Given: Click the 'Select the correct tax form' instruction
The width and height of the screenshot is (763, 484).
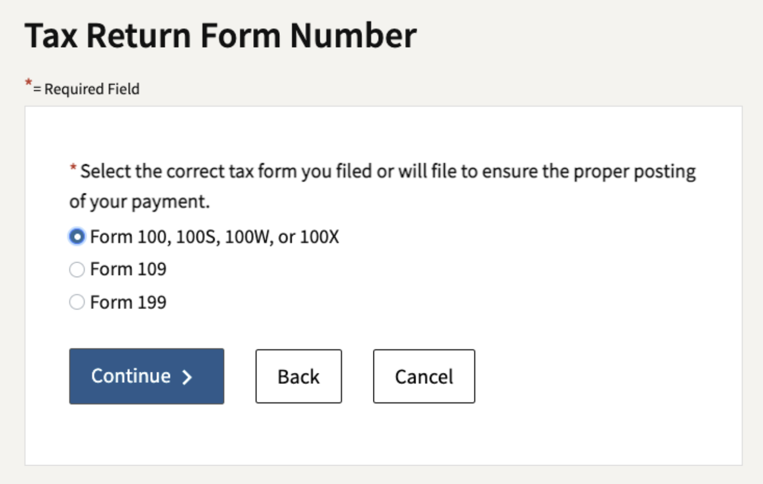Looking at the screenshot, I should [x=388, y=171].
